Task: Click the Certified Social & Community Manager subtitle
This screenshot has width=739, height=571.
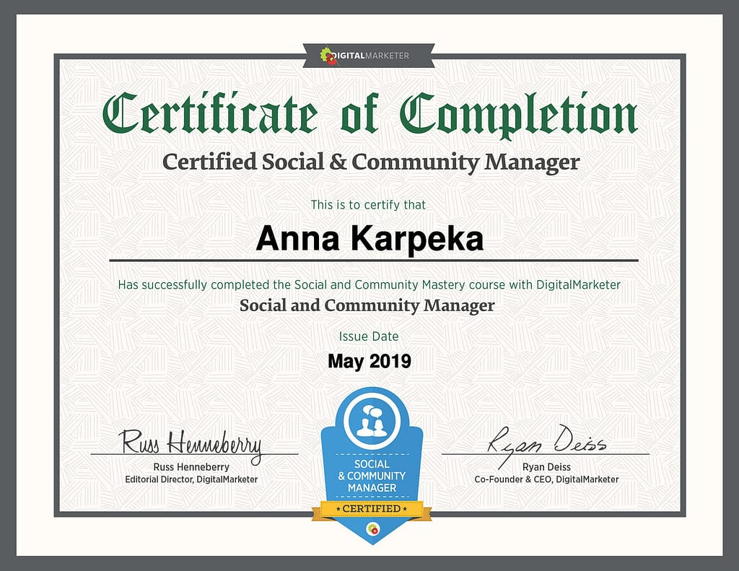Action: coord(370,162)
